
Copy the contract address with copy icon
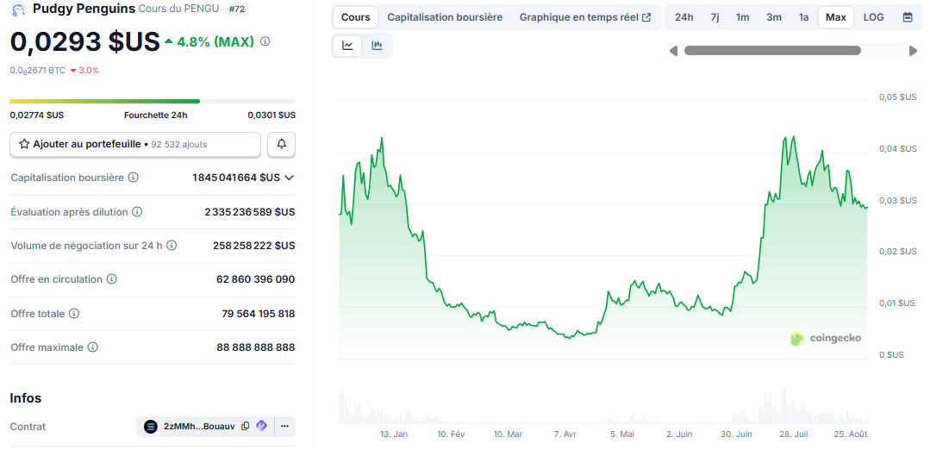click(x=245, y=426)
